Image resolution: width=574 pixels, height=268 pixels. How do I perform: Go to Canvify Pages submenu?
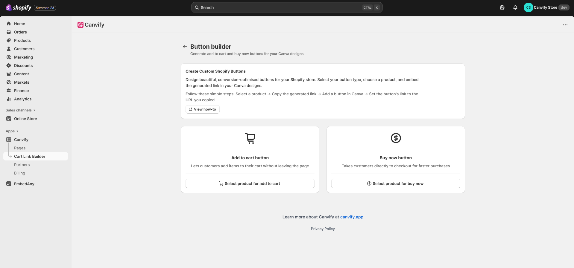click(x=20, y=148)
